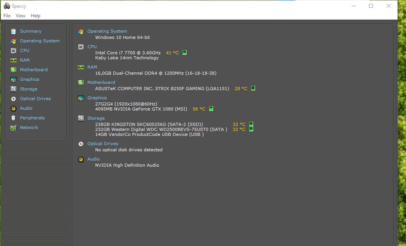Select RAM in the sidebar
Viewport: 406px width, 246px height.
(25, 60)
